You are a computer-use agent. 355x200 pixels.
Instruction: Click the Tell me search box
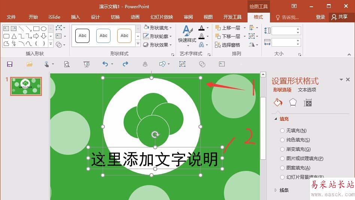[287, 17]
